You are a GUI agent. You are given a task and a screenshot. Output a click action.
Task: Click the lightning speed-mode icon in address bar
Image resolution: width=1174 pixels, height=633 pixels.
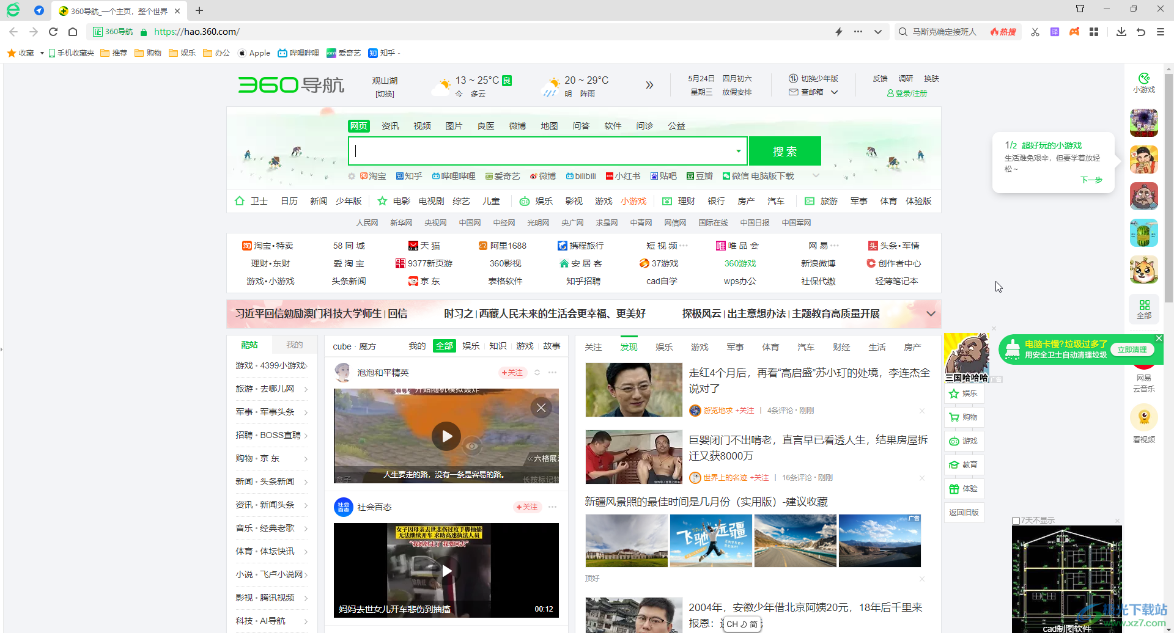pos(839,32)
